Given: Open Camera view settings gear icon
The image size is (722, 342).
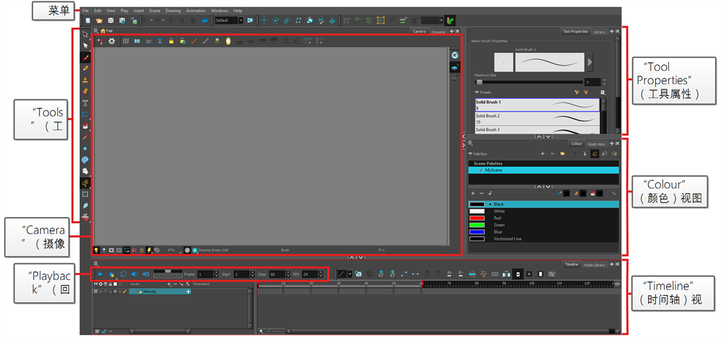Looking at the screenshot, I should [111, 41].
